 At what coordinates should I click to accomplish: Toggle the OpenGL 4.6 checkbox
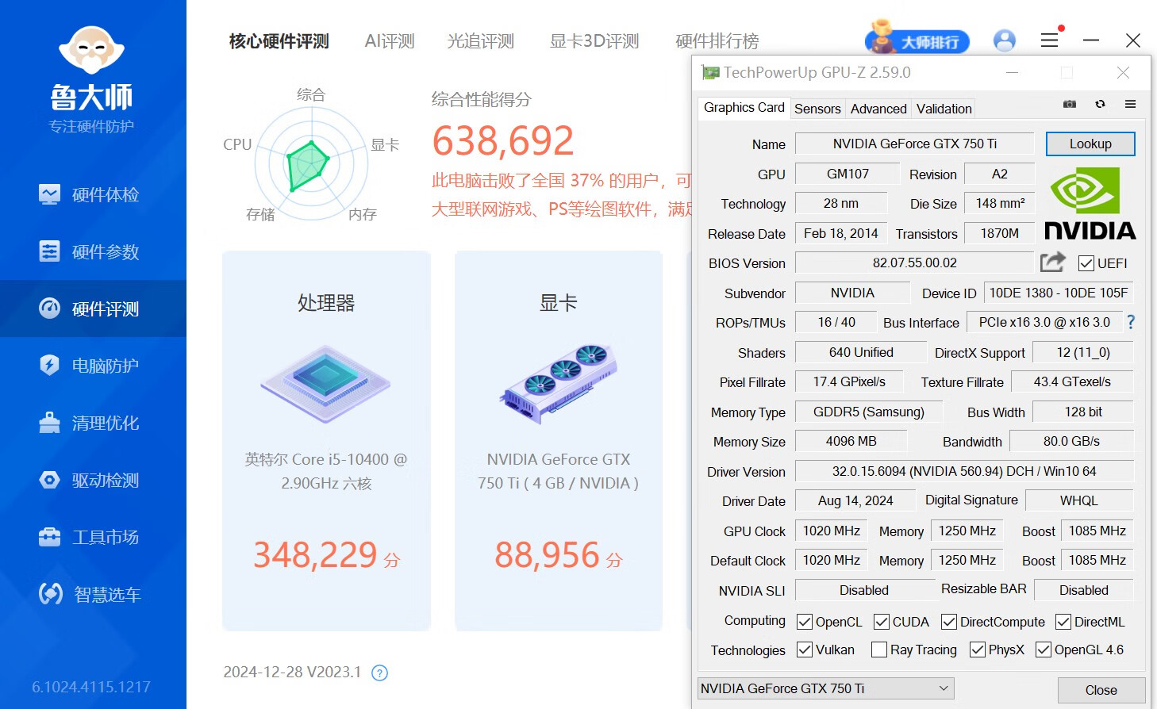(1044, 650)
